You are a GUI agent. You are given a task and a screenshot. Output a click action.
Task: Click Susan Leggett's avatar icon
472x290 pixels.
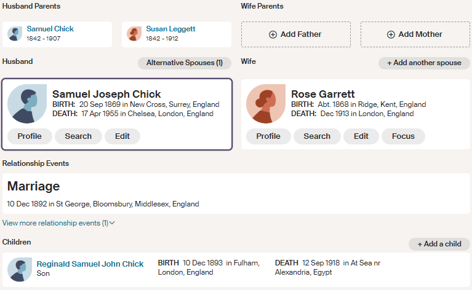coord(134,34)
